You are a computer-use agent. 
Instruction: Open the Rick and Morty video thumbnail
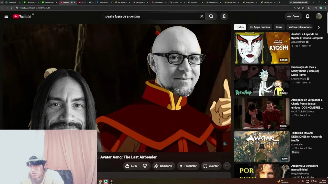pos(262,81)
